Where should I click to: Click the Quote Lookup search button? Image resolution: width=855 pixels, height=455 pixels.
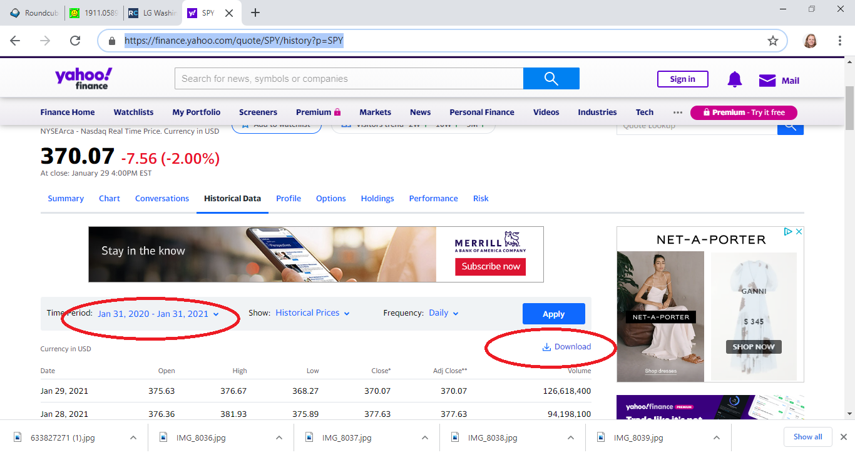tap(791, 127)
